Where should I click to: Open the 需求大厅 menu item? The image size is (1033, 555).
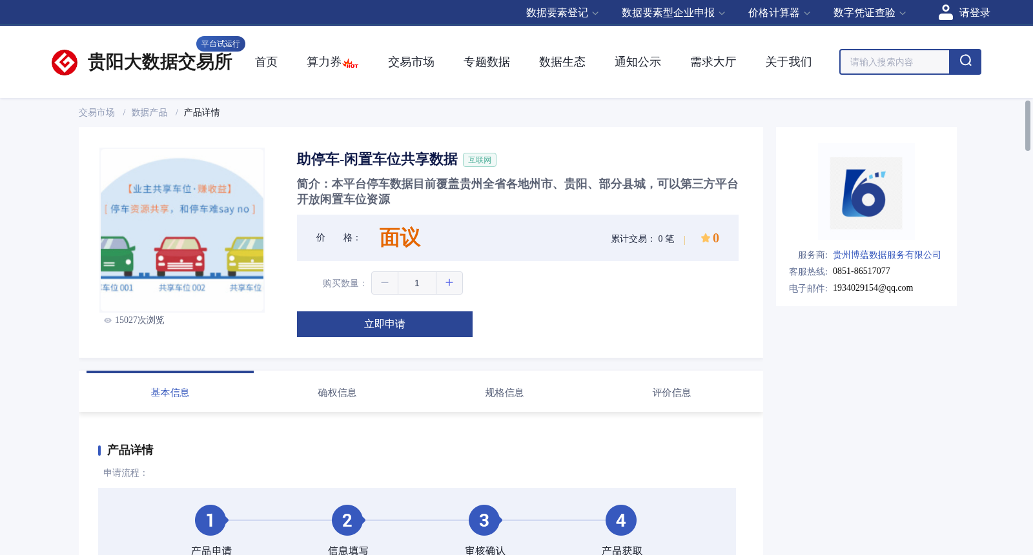[x=713, y=62]
